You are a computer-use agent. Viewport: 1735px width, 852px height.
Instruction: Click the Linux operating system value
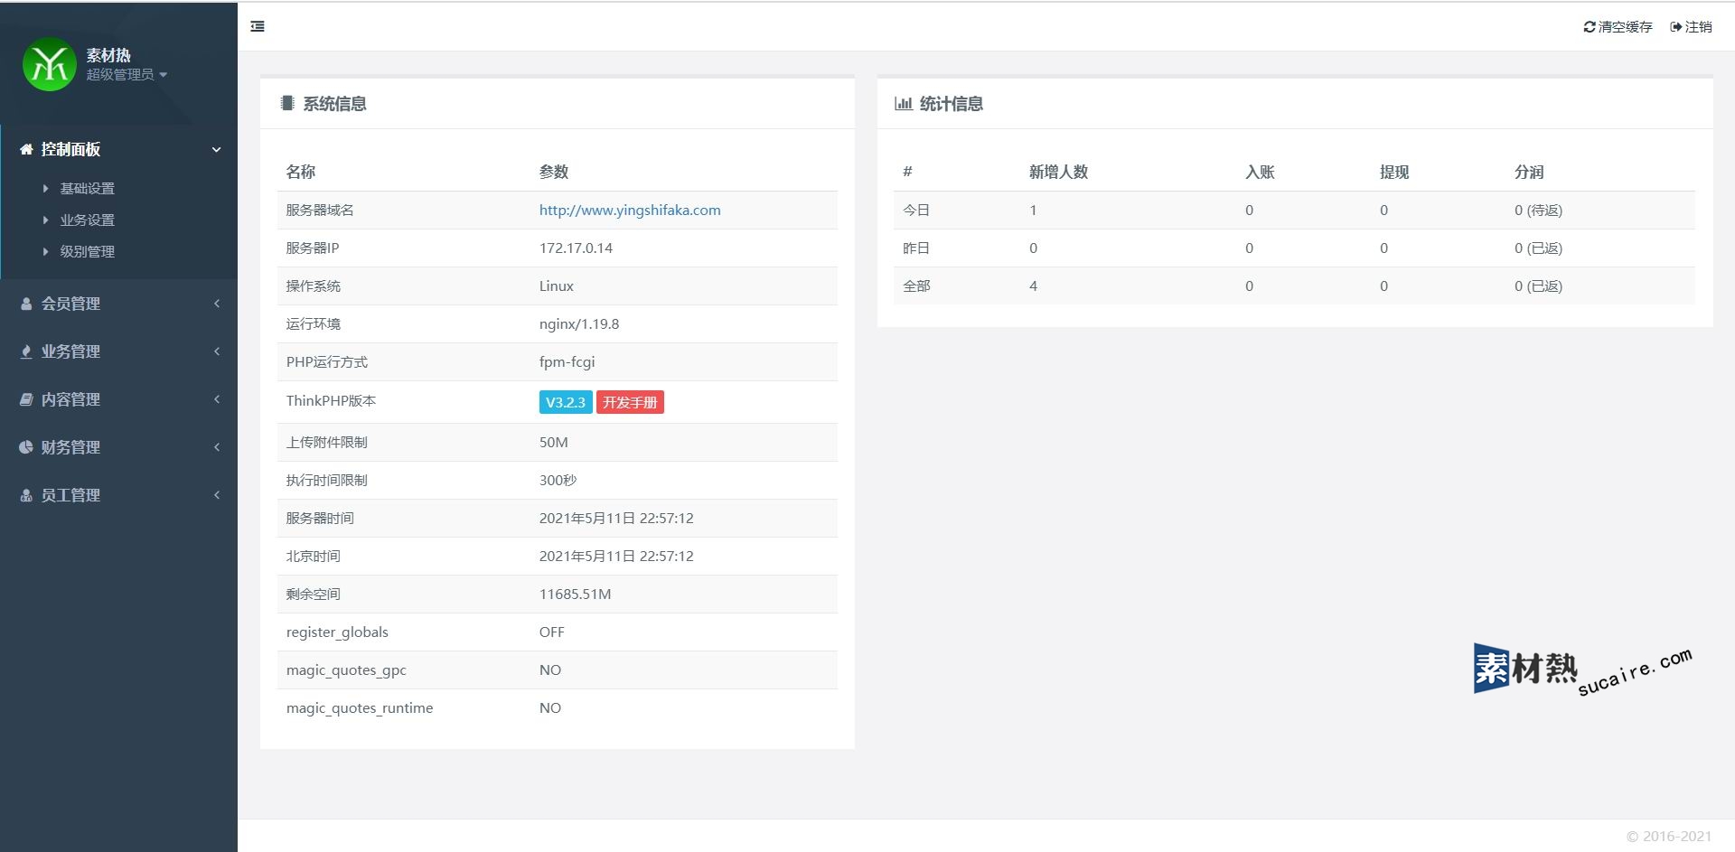(x=557, y=286)
